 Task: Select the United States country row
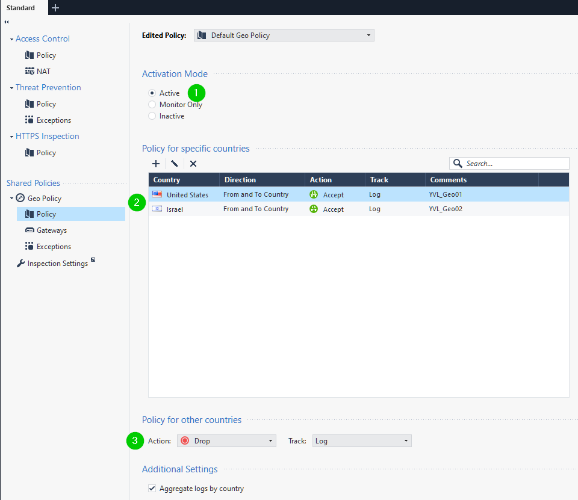point(359,194)
